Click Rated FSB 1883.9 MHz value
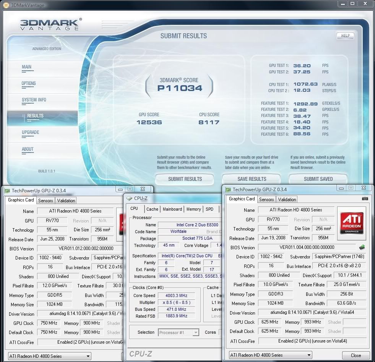The width and height of the screenshot is (375, 362). pos(176,316)
